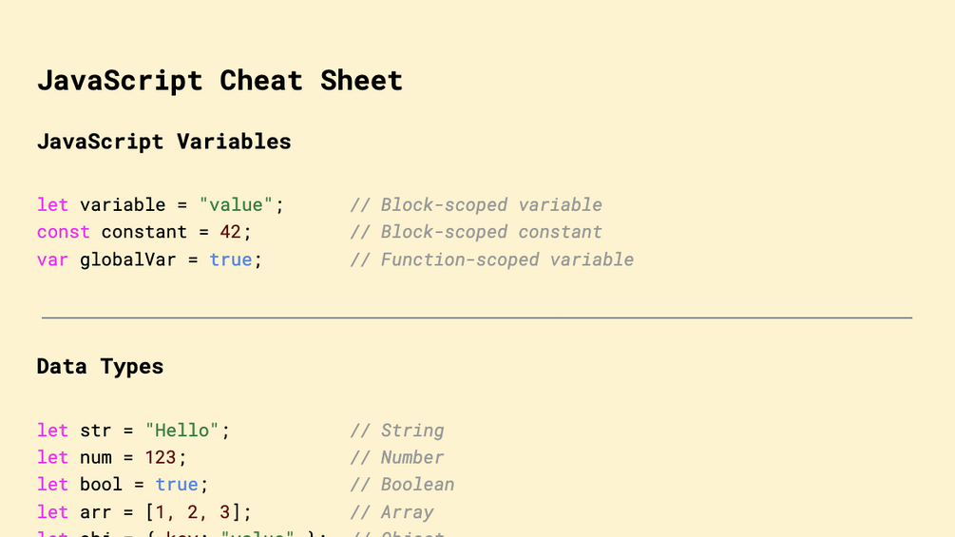Select the "JavaScript Variables" heading
Image resolution: width=955 pixels, height=537 pixels.
coord(163,142)
